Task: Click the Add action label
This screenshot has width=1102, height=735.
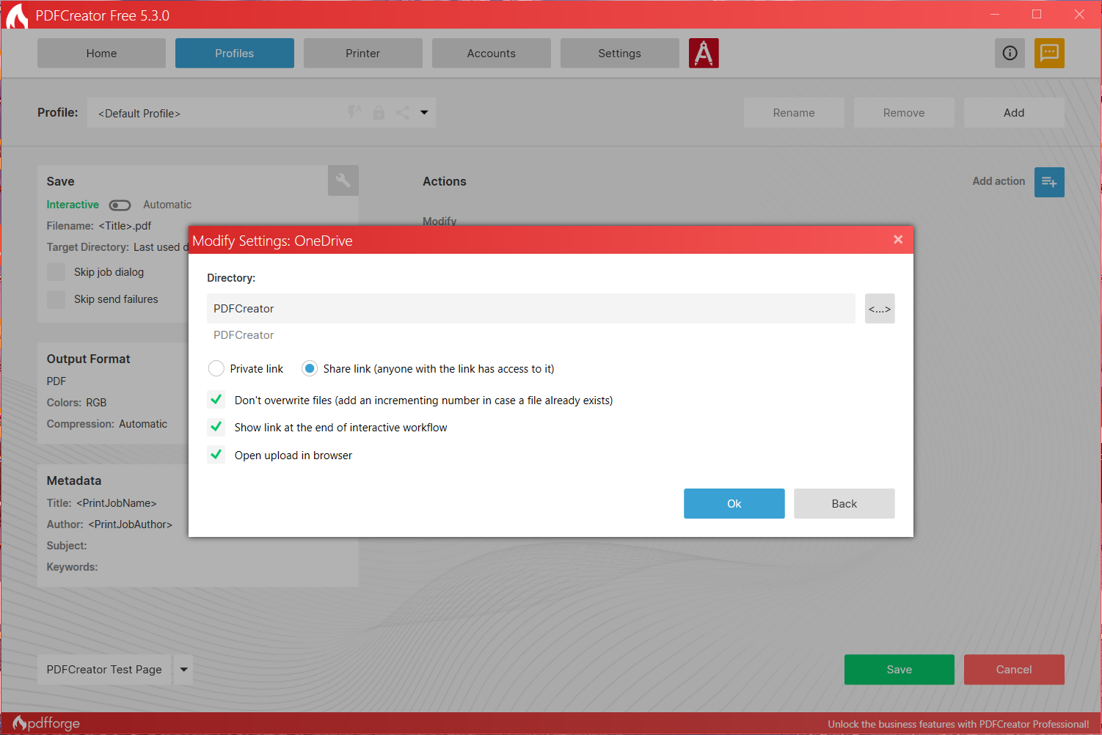Action: pyautogui.click(x=999, y=181)
